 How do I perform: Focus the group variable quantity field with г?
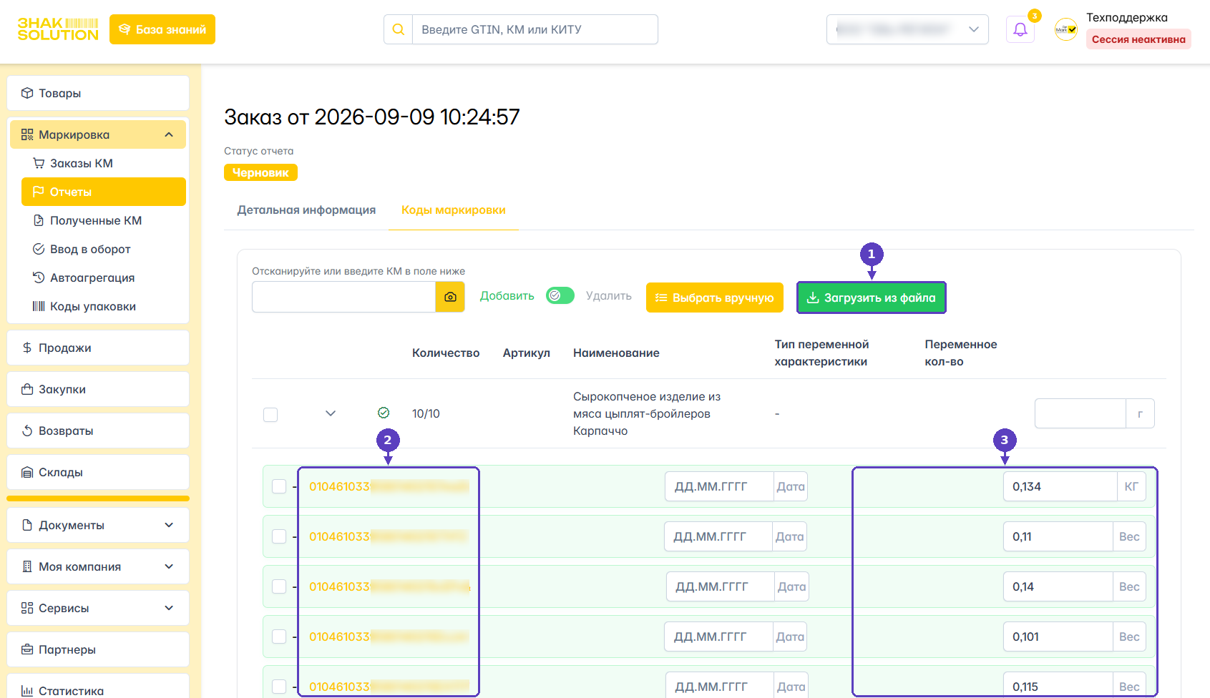[x=1080, y=413]
